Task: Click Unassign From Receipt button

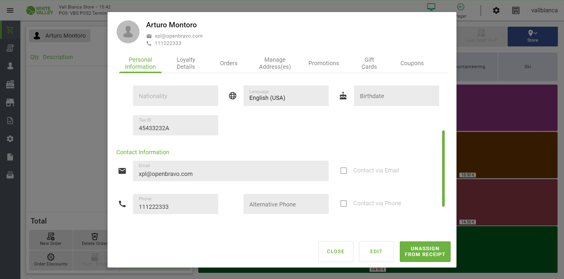Action: pos(425,251)
